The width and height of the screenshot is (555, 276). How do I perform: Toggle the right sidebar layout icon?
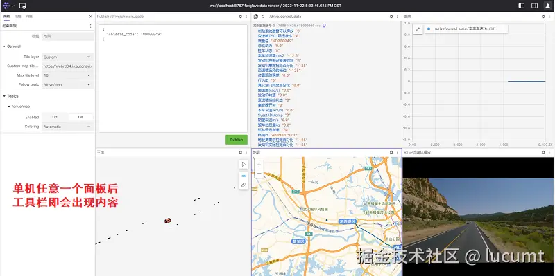tap(534, 6)
